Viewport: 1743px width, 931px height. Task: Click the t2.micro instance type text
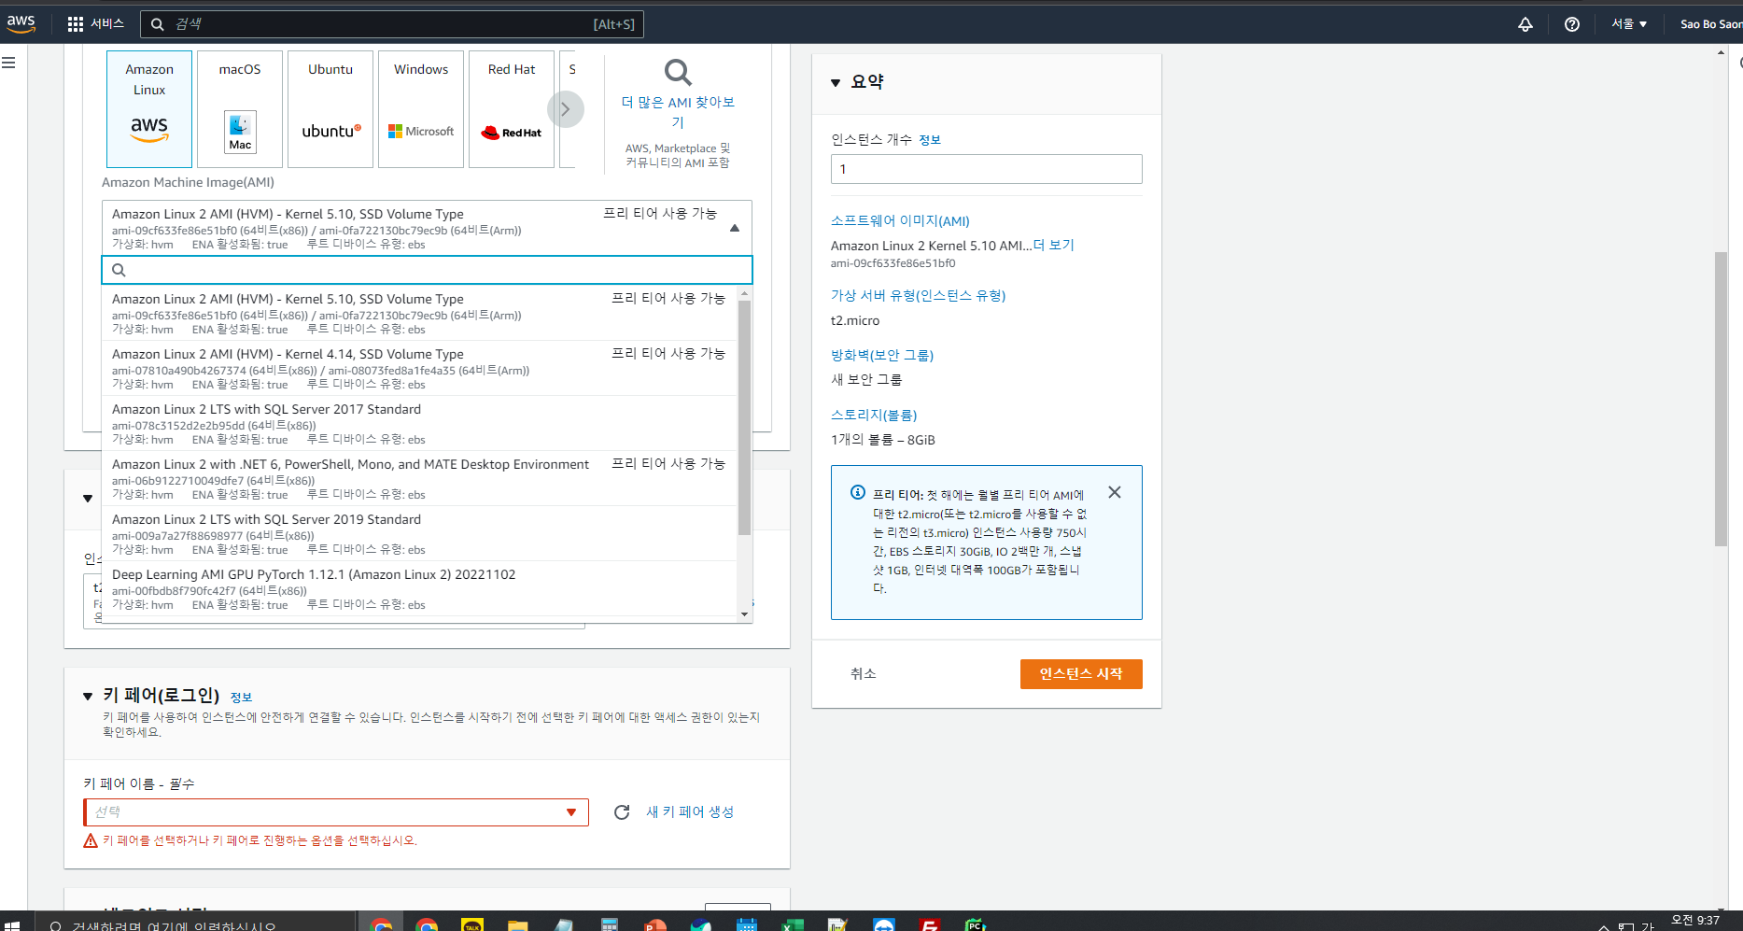(855, 320)
